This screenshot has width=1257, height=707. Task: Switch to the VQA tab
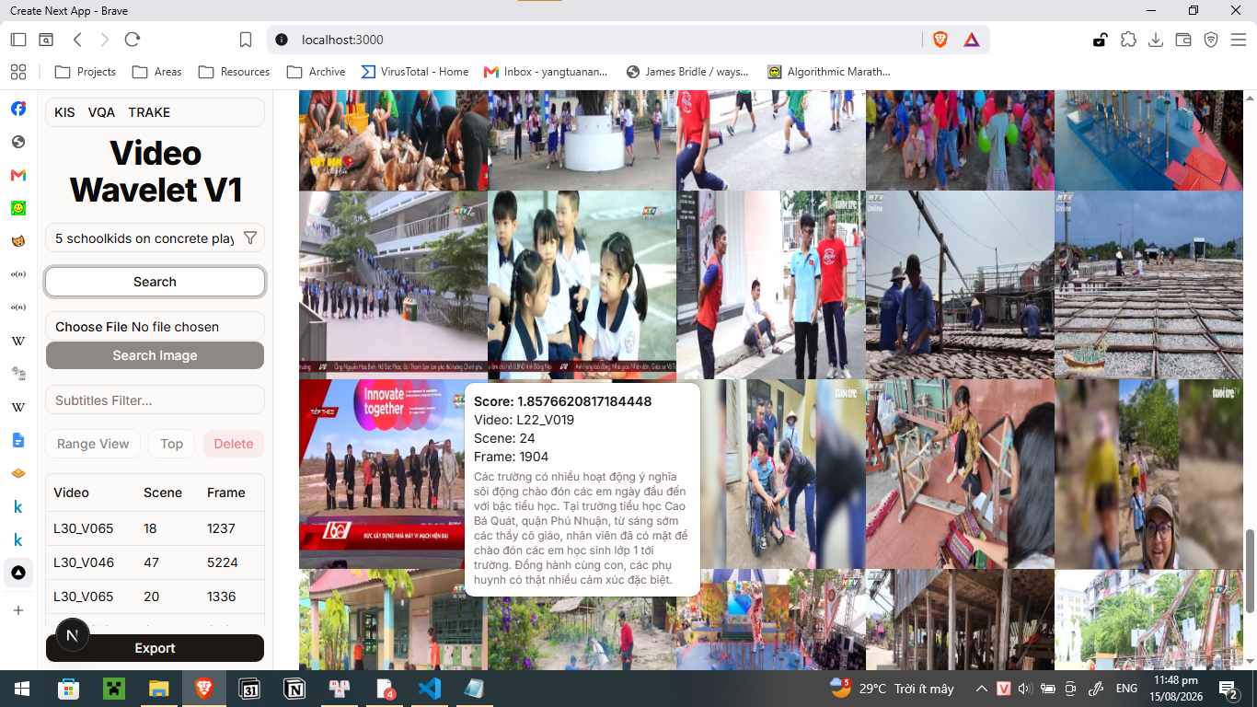click(101, 112)
